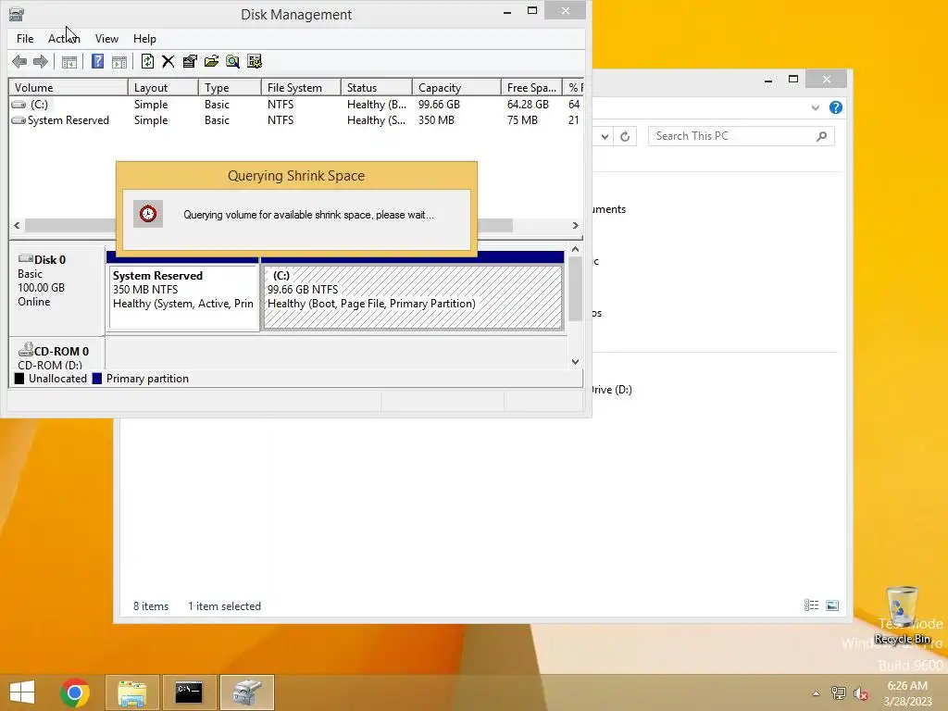Open the View menu

106,39
